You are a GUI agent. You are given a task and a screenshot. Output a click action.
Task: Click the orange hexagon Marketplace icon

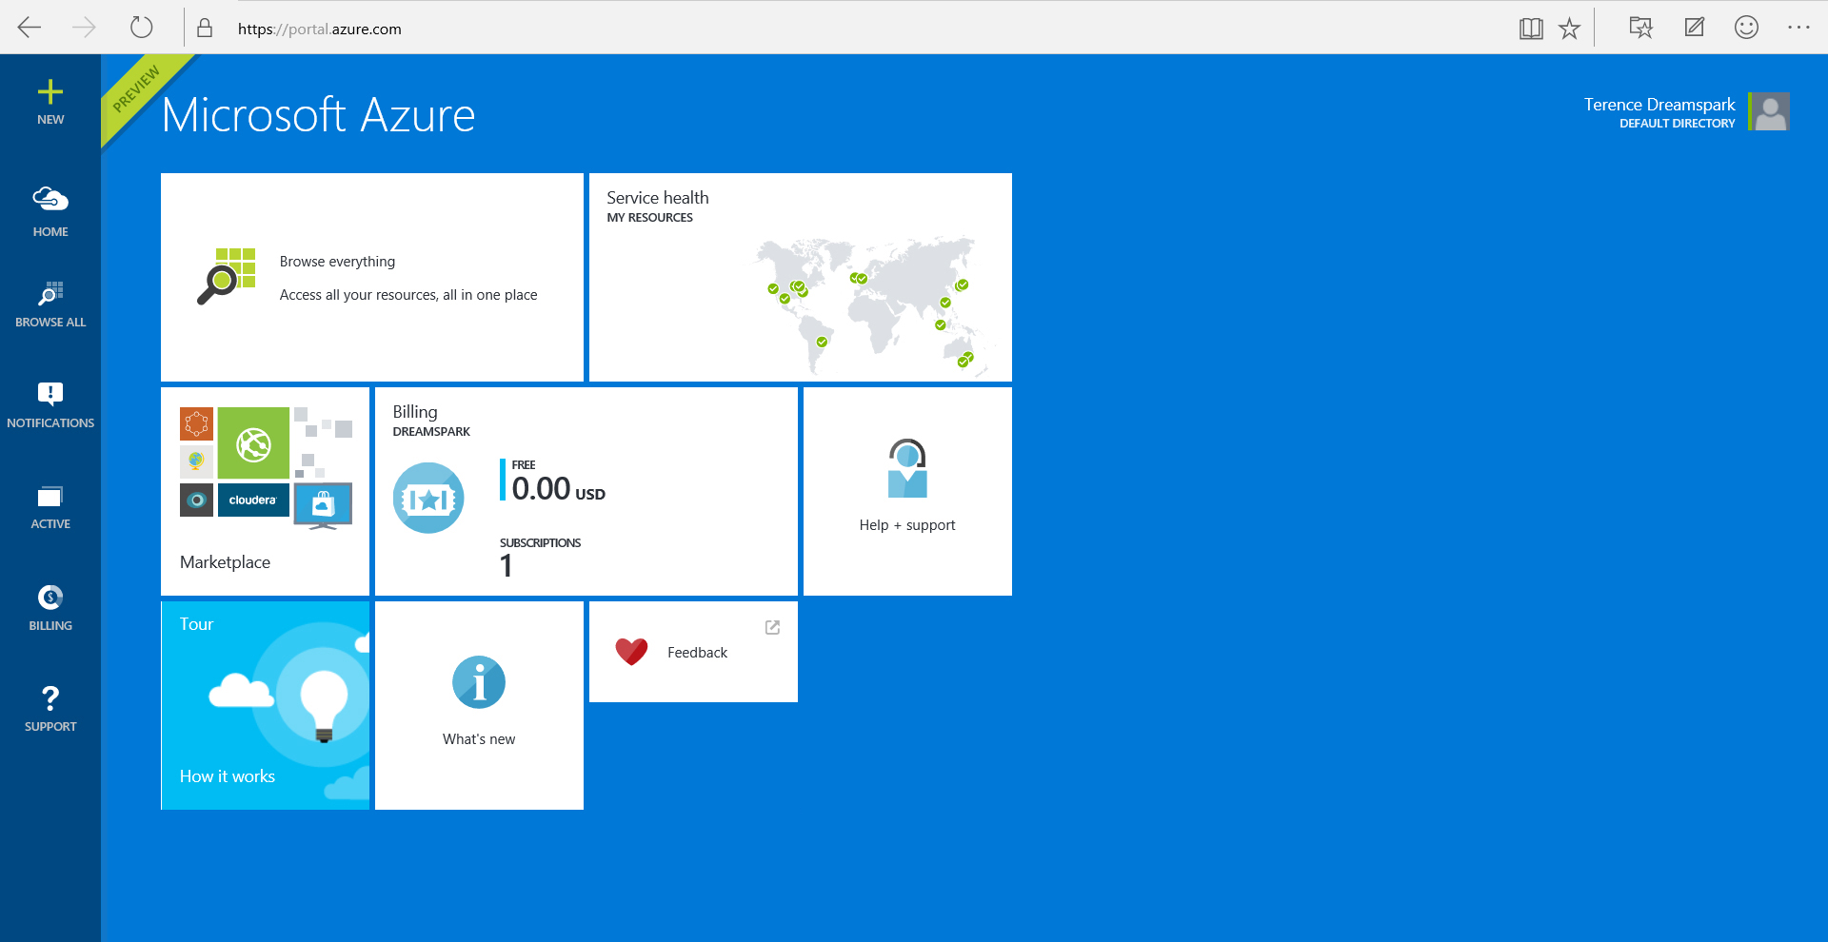click(196, 423)
